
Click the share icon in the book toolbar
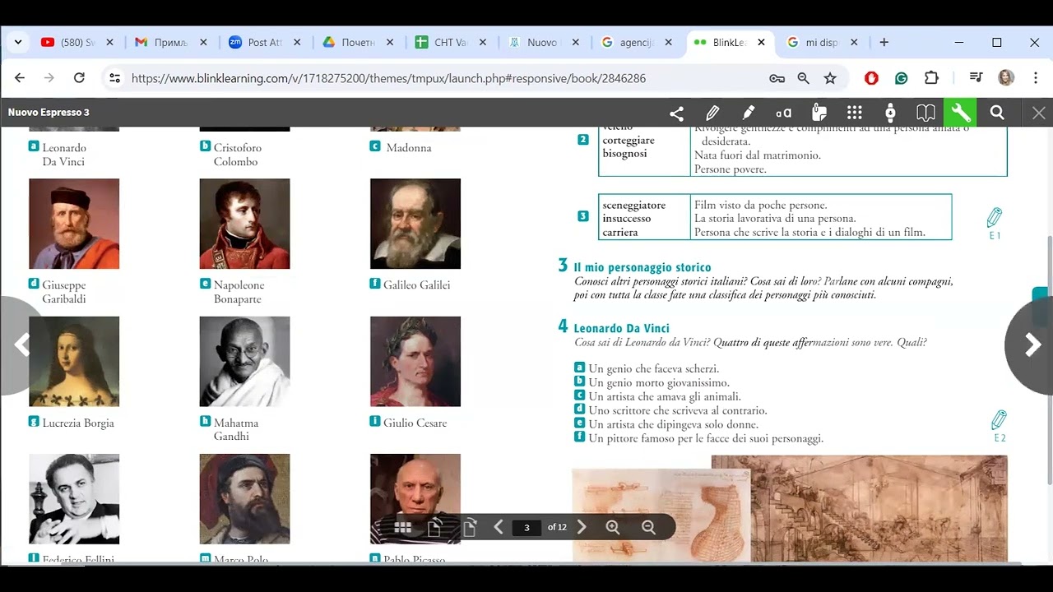click(x=676, y=113)
